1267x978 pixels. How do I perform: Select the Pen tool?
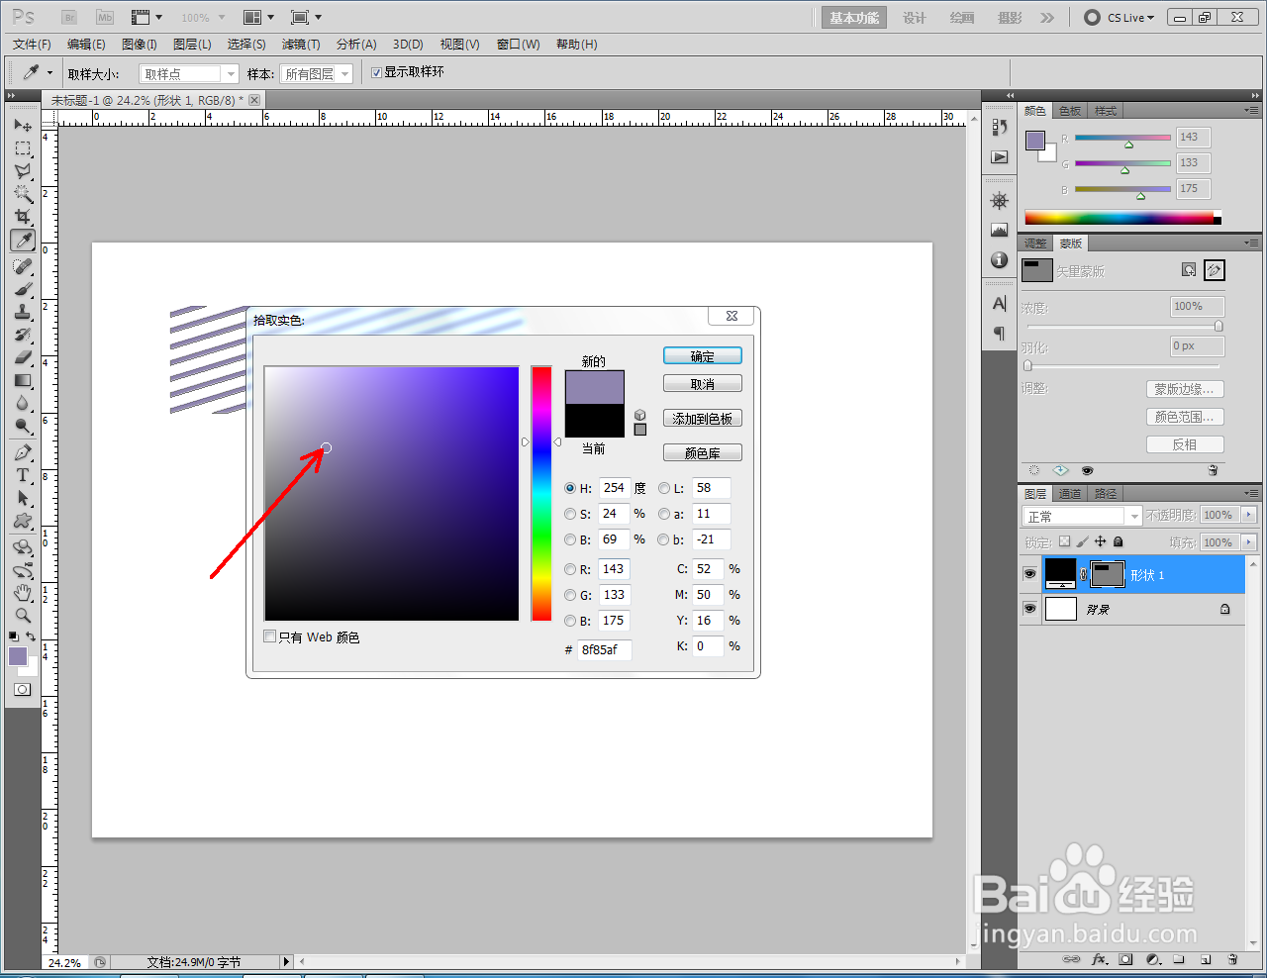tap(23, 452)
